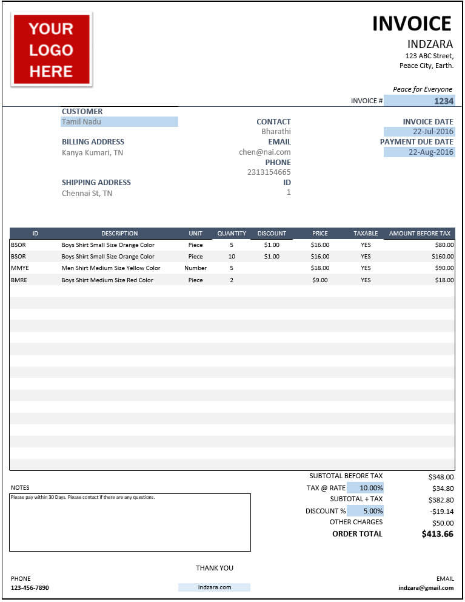The image size is (465, 602).
Task: Click the UNIT column header
Action: (x=195, y=234)
